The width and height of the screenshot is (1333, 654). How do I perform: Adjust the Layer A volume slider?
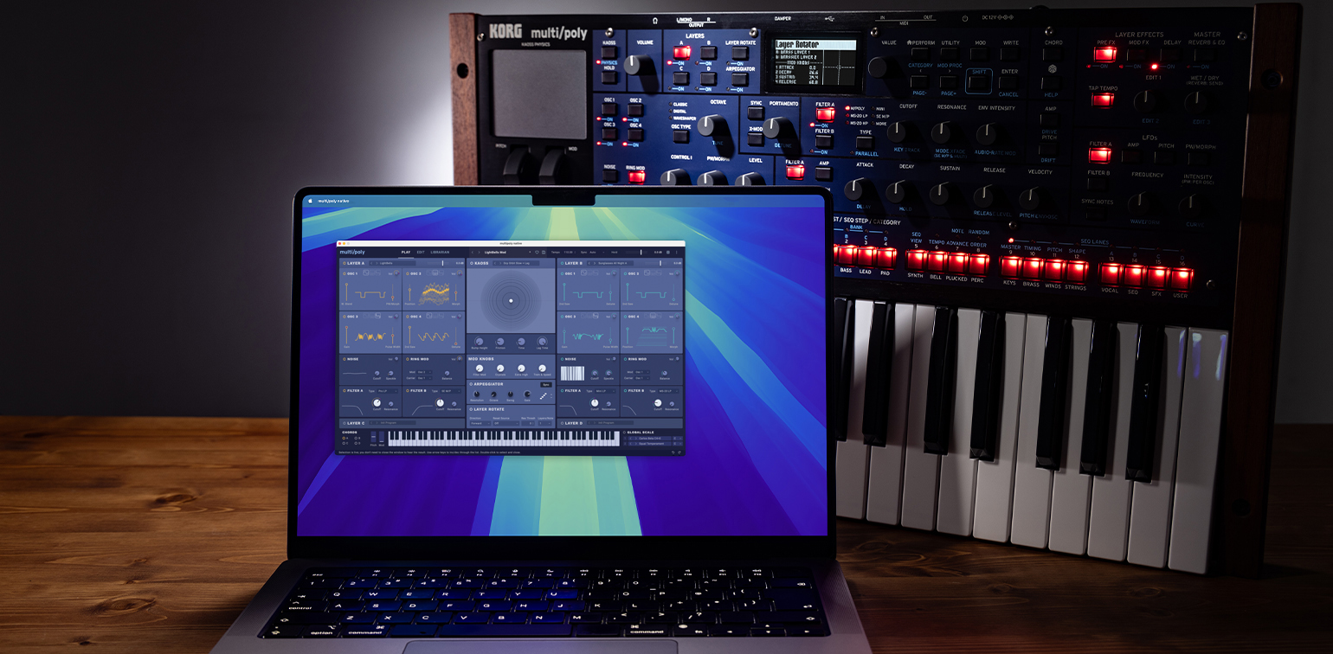pos(442,263)
